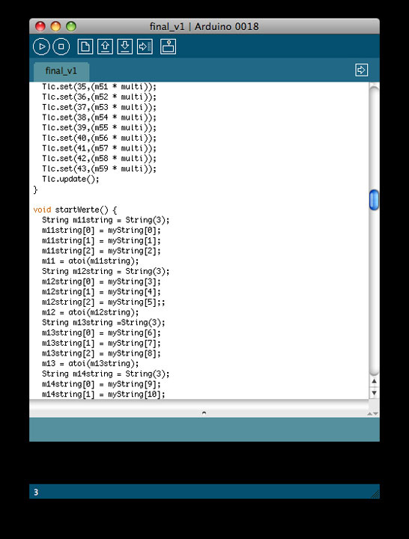Click the Tlc.update(); line

point(70,179)
